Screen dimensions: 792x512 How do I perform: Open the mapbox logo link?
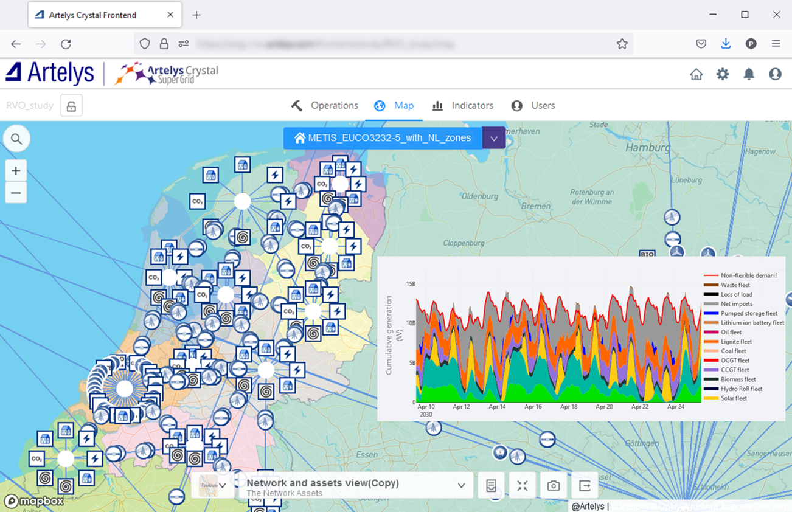pyautogui.click(x=34, y=502)
